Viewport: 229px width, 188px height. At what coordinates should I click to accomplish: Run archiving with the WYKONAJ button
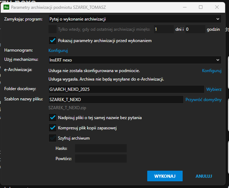[x=165, y=176]
